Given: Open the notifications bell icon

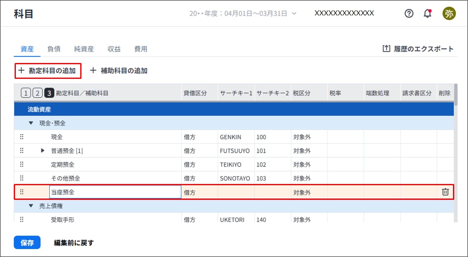Looking at the screenshot, I should pyautogui.click(x=427, y=13).
